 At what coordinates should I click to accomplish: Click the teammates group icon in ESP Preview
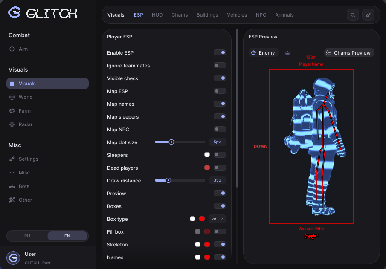tap(287, 53)
